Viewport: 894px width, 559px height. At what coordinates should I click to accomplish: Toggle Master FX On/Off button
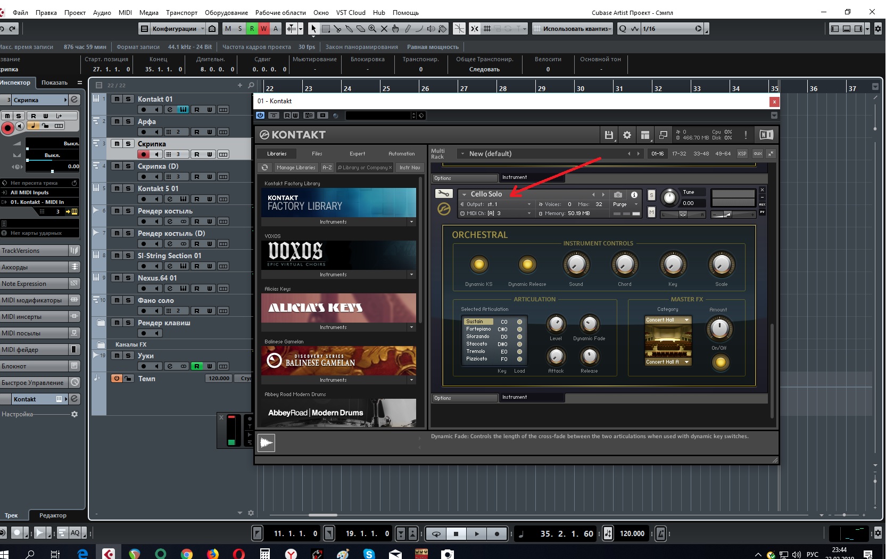click(x=720, y=363)
